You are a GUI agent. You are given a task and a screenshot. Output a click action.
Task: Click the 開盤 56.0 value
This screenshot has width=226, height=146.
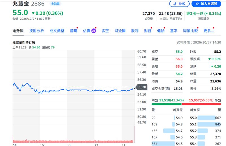coord(179,59)
